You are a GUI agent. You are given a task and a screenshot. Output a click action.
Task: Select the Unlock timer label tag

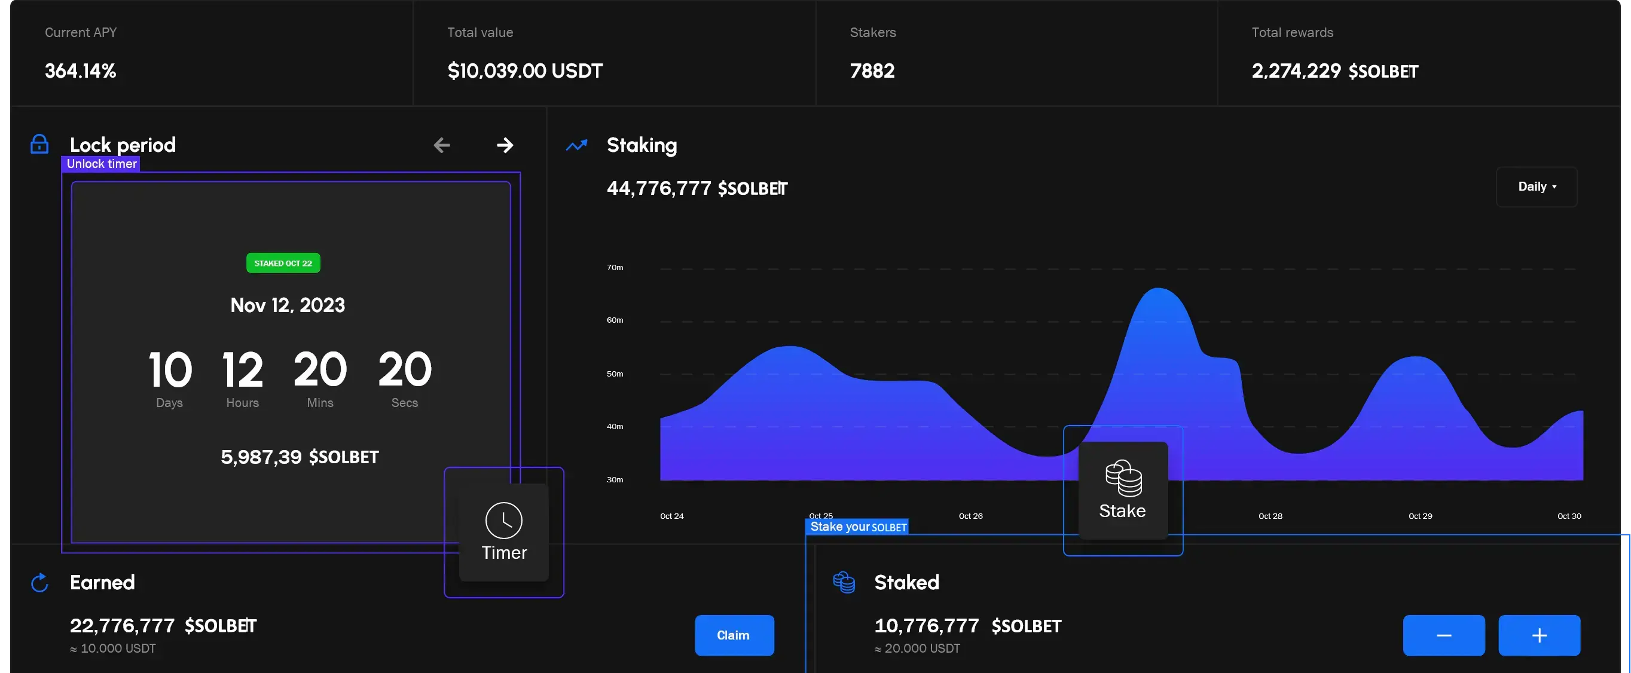(x=101, y=164)
